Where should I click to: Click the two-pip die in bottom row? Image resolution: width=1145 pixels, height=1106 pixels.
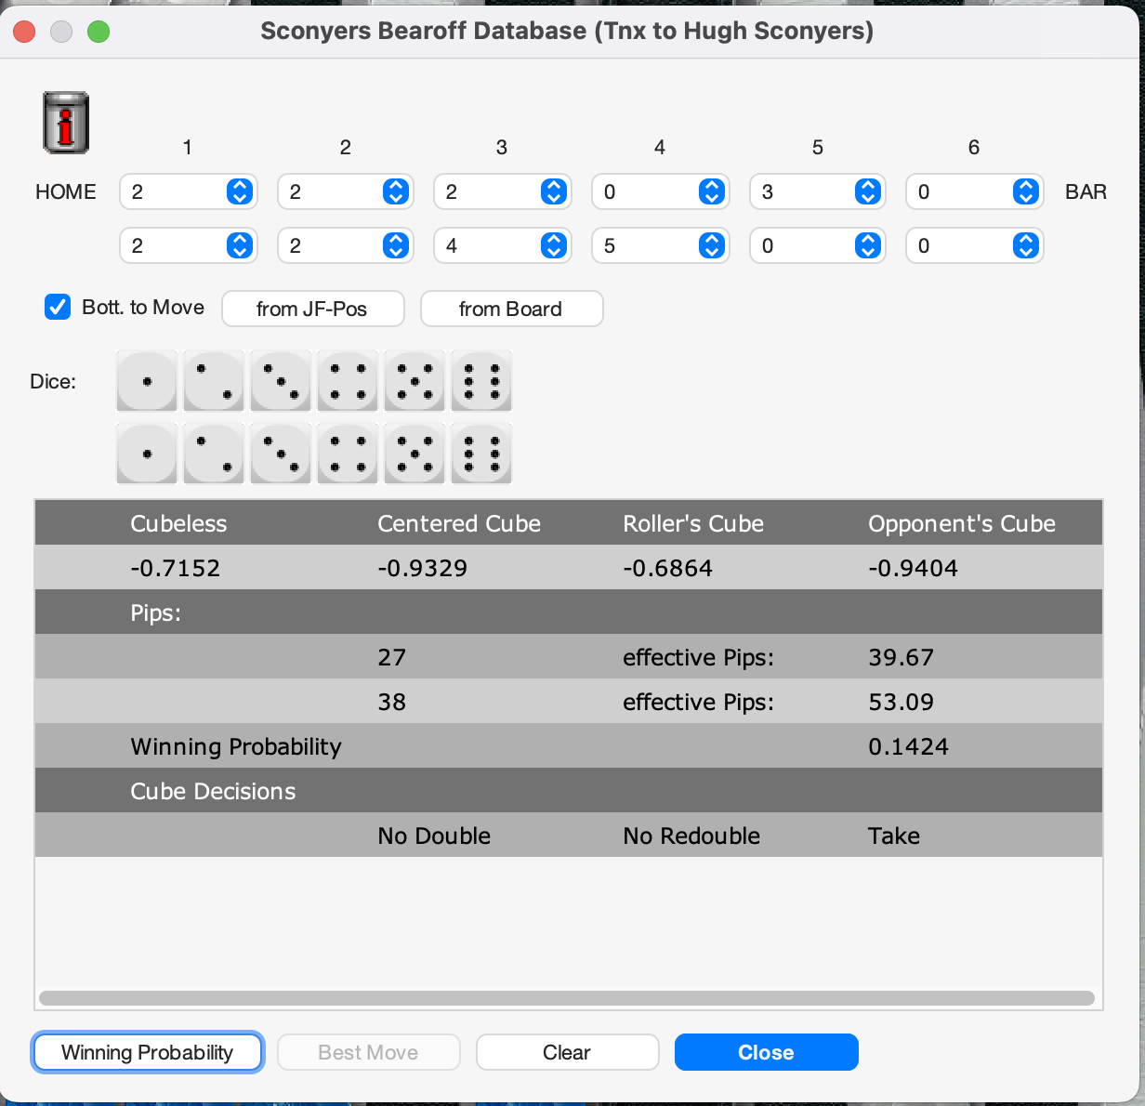214,454
